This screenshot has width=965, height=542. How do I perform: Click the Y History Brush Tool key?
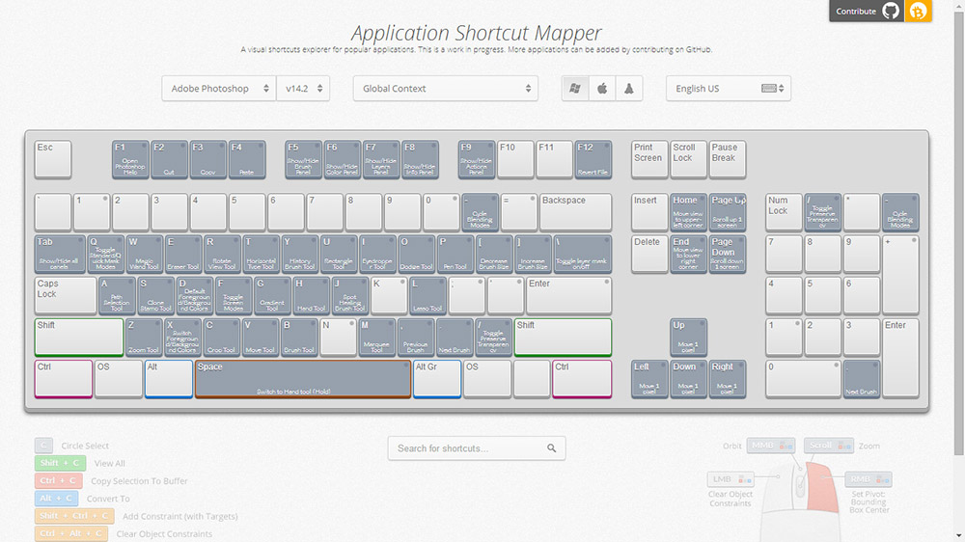pyautogui.click(x=300, y=254)
